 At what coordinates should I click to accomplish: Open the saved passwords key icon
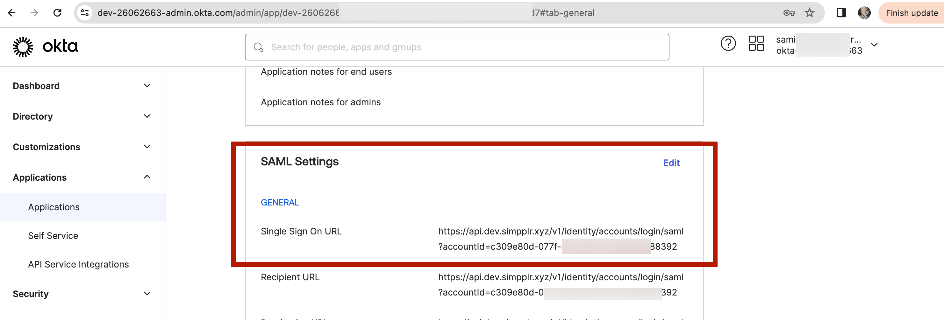788,12
